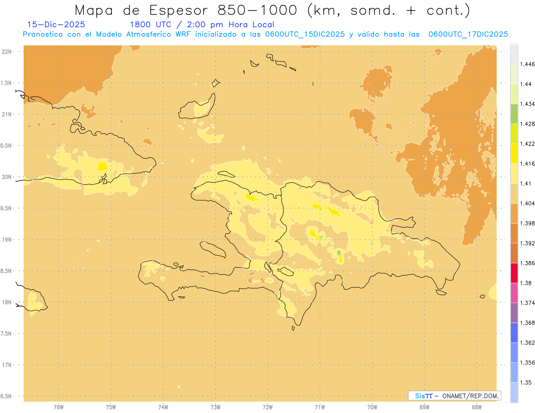
Task: Click the colorbar value '1.374'
Action: tap(527, 303)
